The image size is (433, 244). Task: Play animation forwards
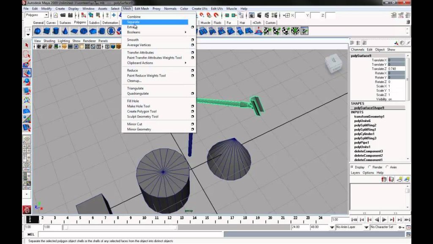(x=384, y=220)
